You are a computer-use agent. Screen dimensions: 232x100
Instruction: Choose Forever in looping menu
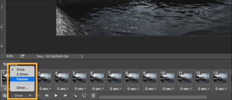[x=22, y=79]
